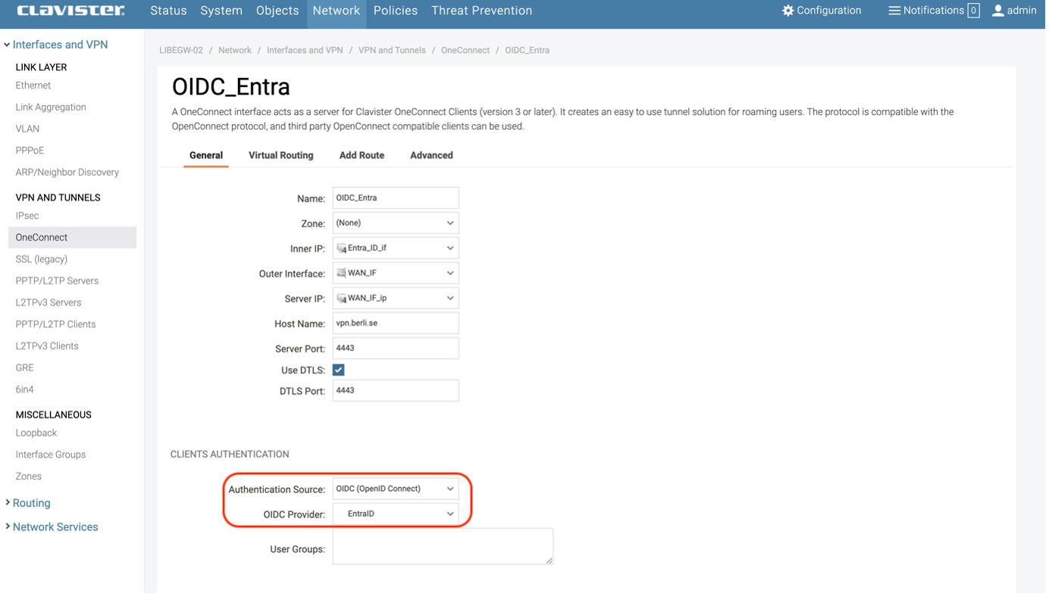
Task: Click the Notifications count badge
Action: [x=973, y=11]
